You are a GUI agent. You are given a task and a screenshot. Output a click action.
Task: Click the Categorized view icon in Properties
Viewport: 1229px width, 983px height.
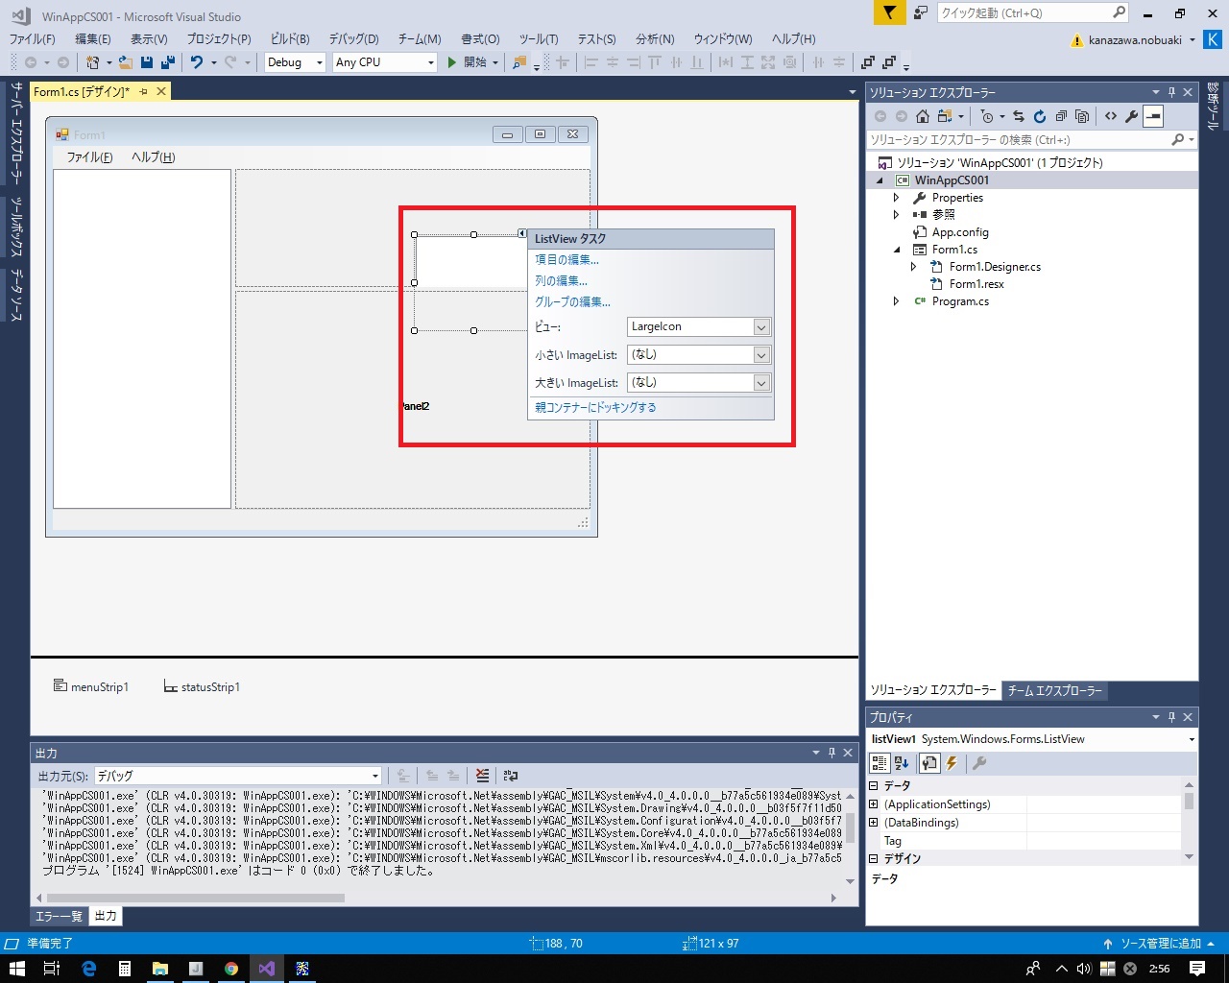point(880,763)
